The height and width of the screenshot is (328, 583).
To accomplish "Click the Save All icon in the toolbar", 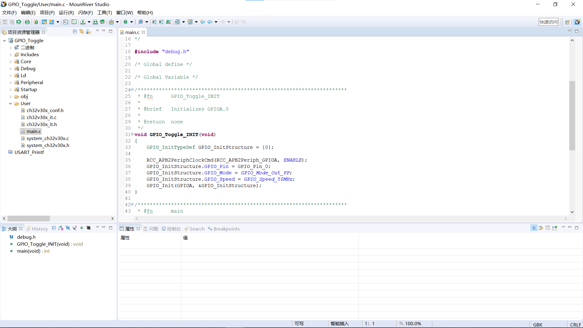I will (x=12, y=22).
